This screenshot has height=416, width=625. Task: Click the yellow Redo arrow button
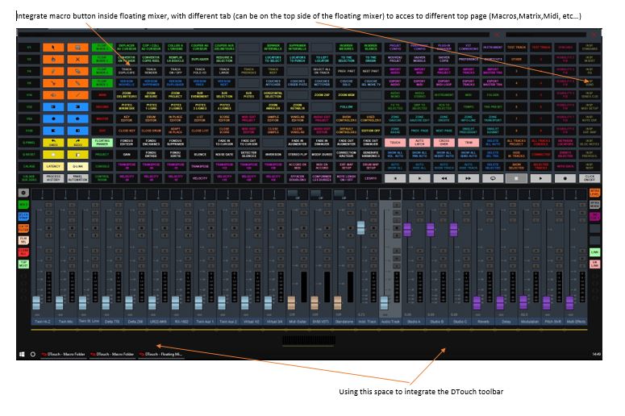tap(77, 143)
